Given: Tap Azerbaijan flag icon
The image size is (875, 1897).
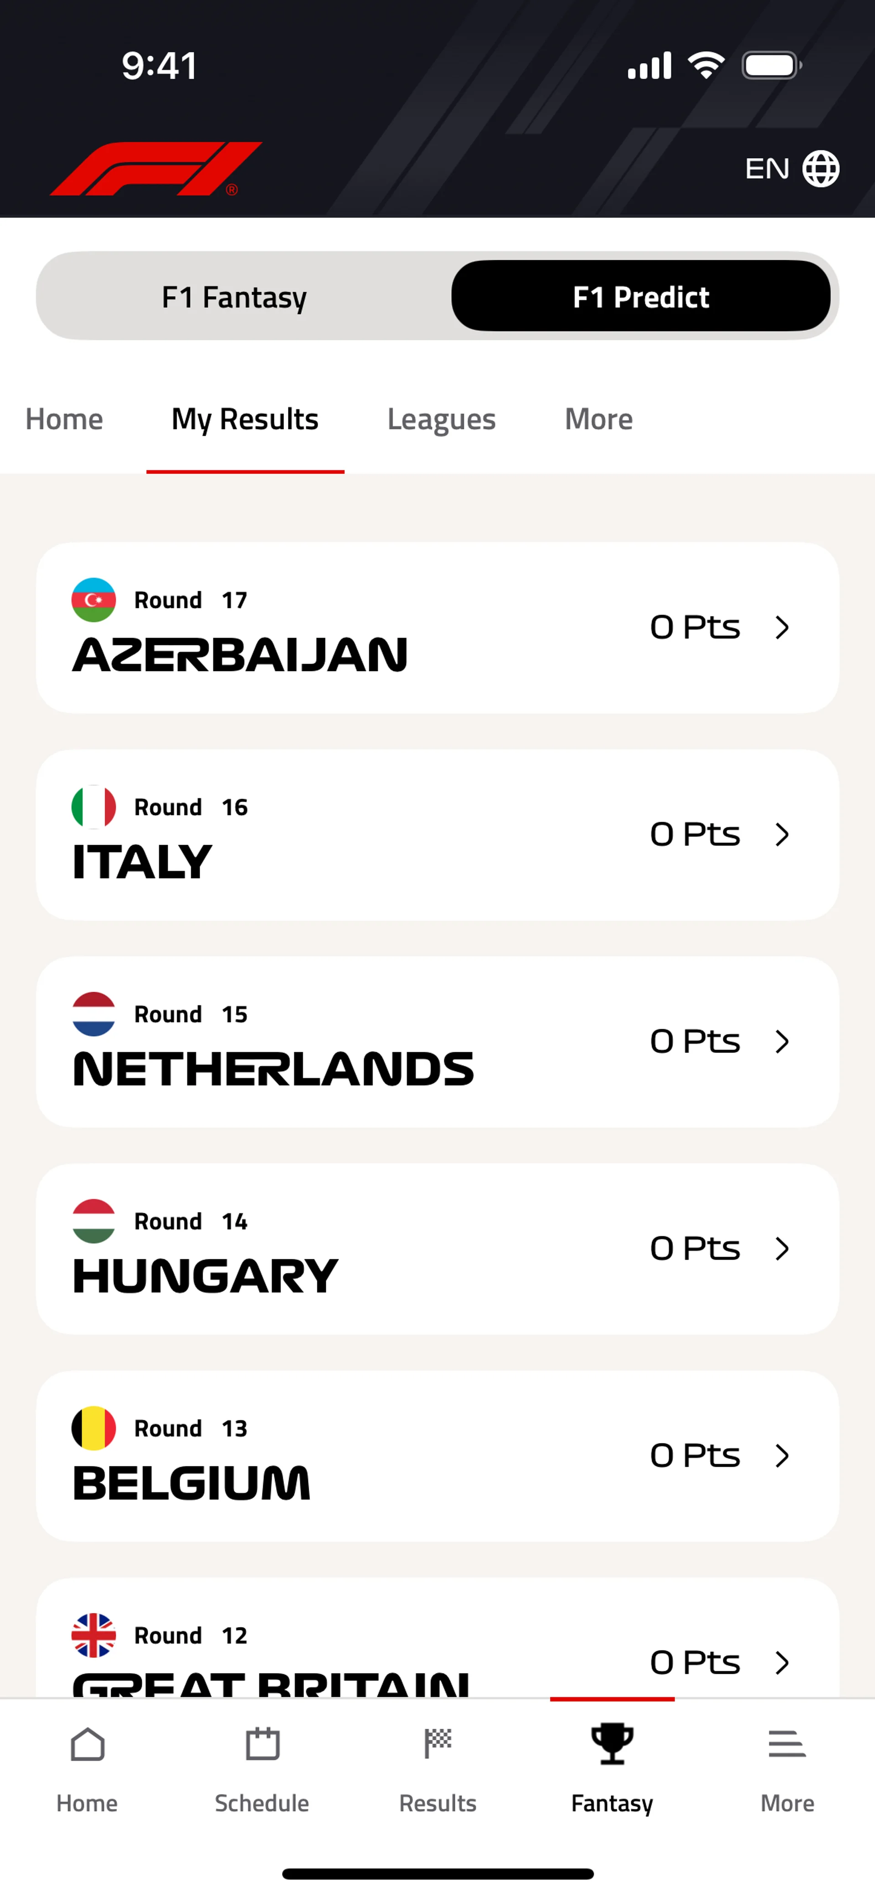Looking at the screenshot, I should pyautogui.click(x=93, y=599).
